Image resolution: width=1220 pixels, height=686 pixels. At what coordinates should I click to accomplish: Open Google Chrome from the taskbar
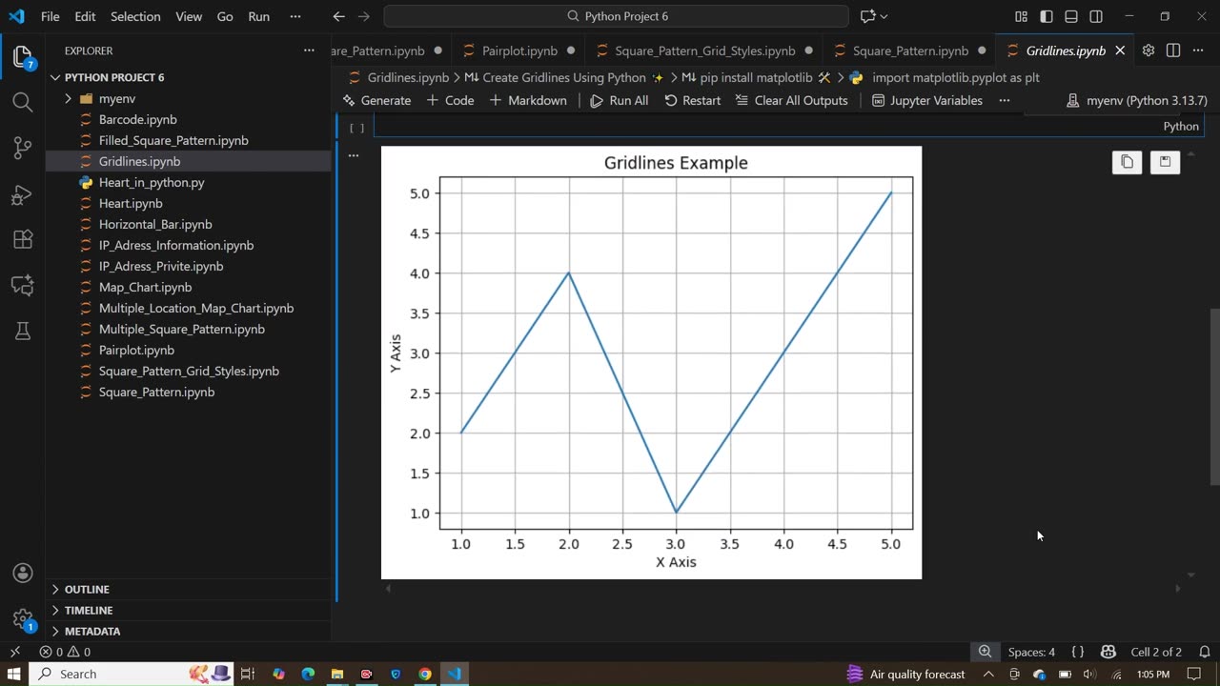pos(425,674)
